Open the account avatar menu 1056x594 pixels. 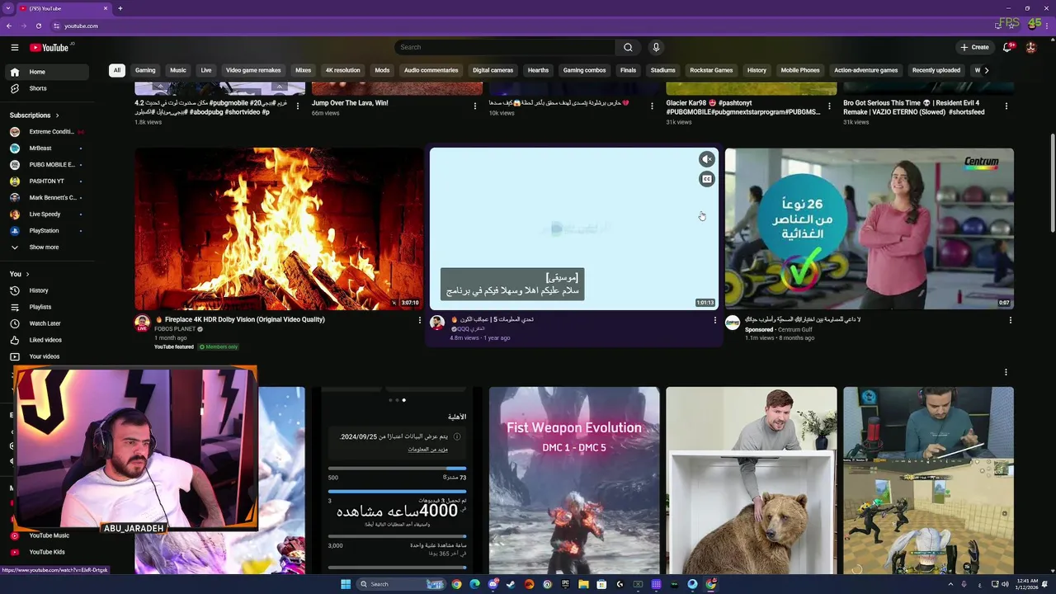click(x=1031, y=47)
